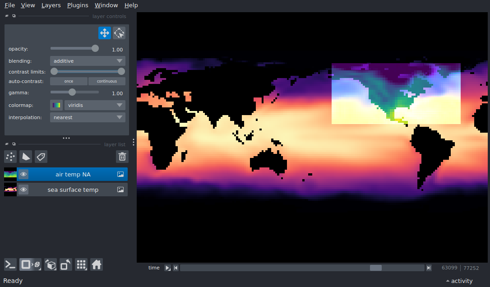Toggle 2D/3D view mode
This screenshot has height=287, width=490.
[x=30, y=264]
